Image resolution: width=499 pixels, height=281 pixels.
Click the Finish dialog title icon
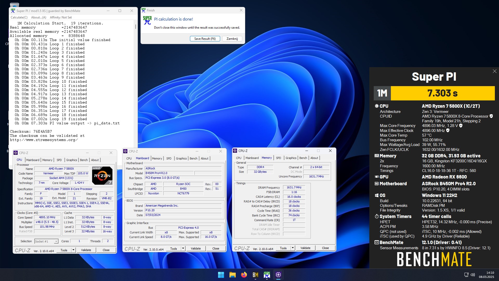(x=143, y=10)
